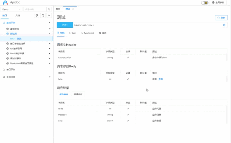Open the 全局参数 button
The image size is (231, 143).
pos(218,2)
